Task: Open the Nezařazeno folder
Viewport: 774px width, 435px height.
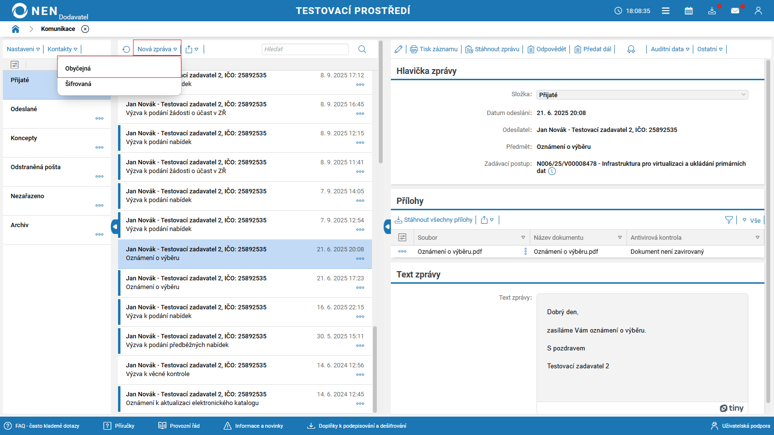Action: tap(57, 201)
